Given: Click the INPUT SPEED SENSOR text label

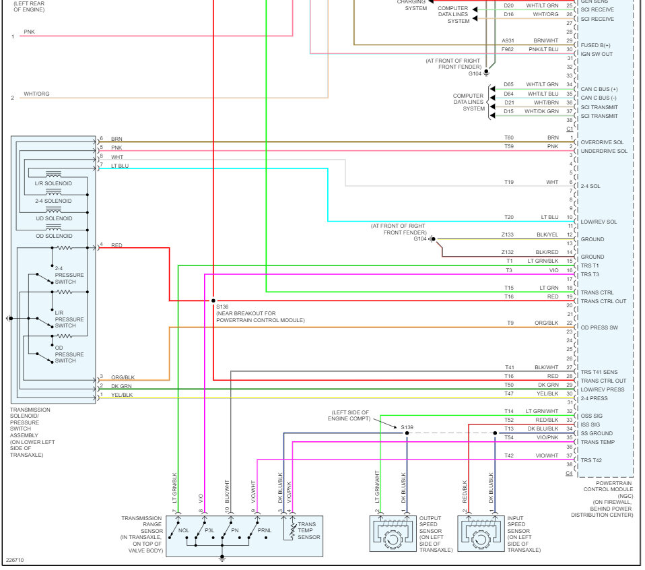Looking at the screenshot, I should [524, 534].
